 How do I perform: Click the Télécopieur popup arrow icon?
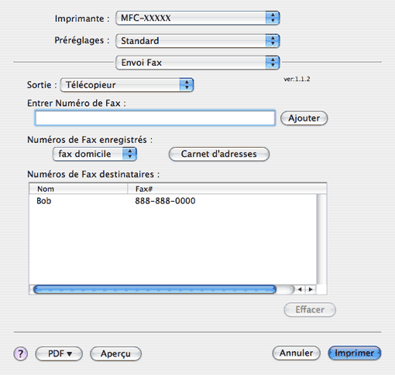pos(187,85)
